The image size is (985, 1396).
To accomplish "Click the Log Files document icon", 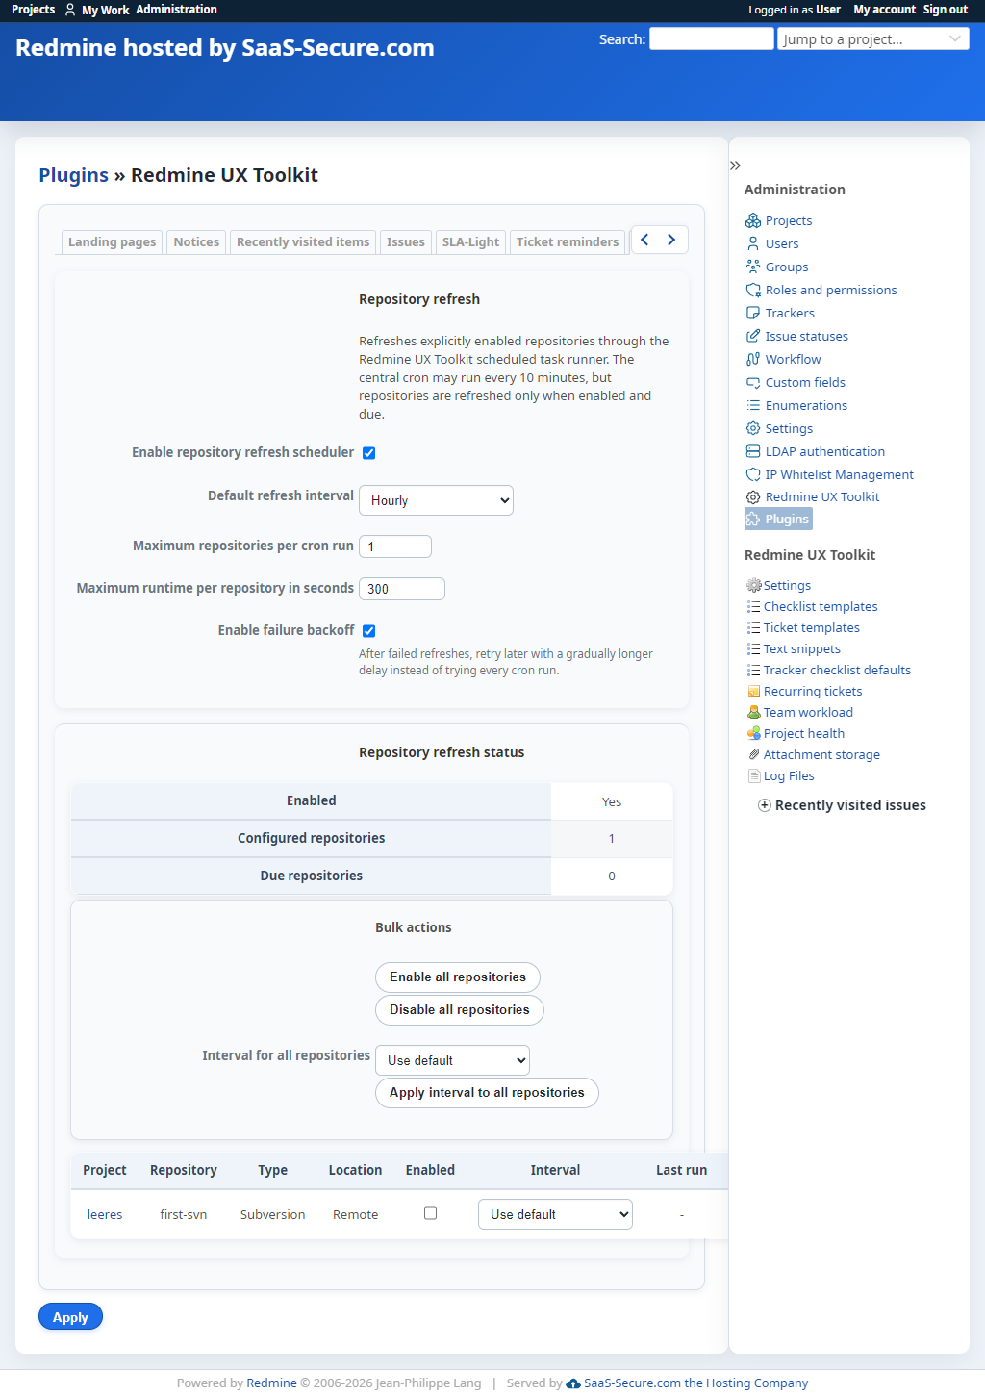I will click(754, 775).
